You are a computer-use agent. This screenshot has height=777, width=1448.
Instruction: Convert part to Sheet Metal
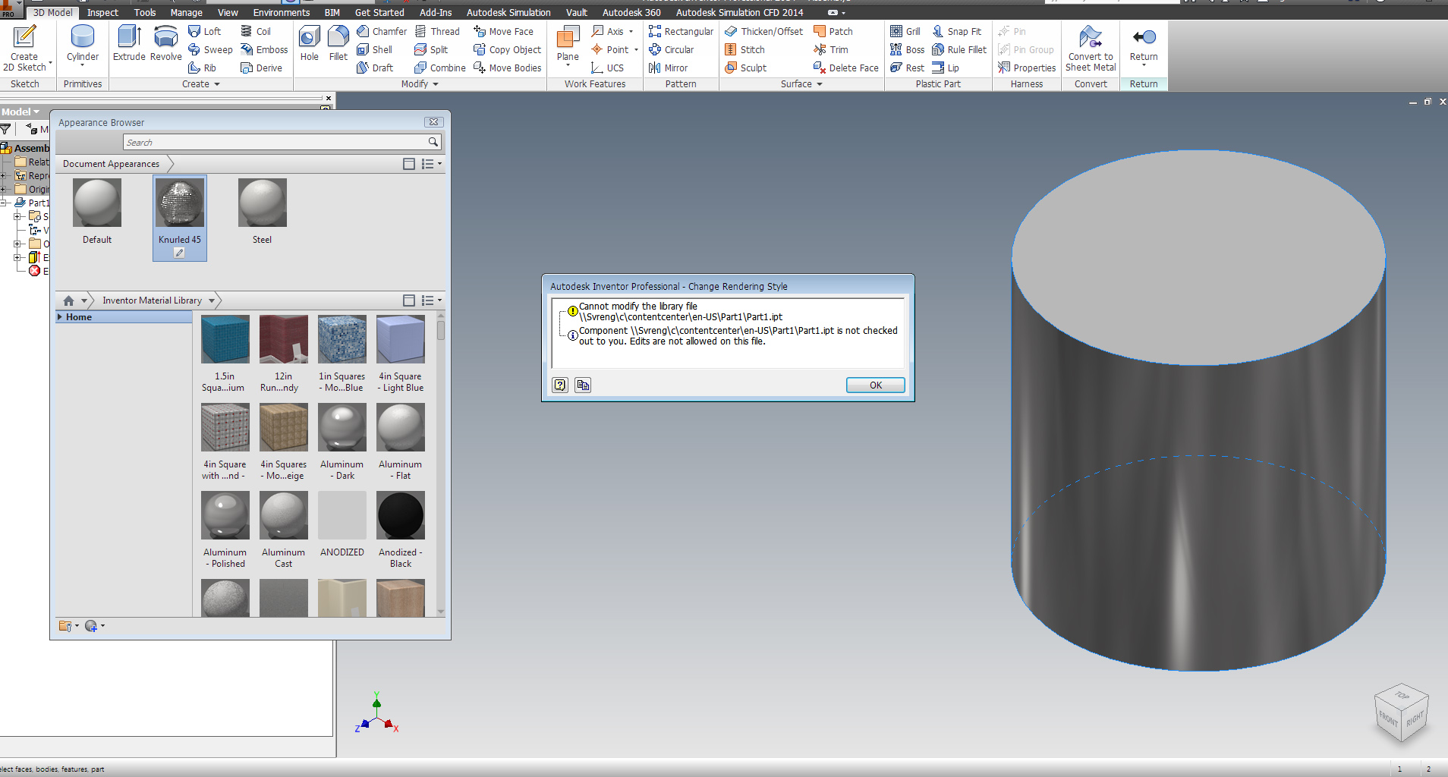[1091, 47]
